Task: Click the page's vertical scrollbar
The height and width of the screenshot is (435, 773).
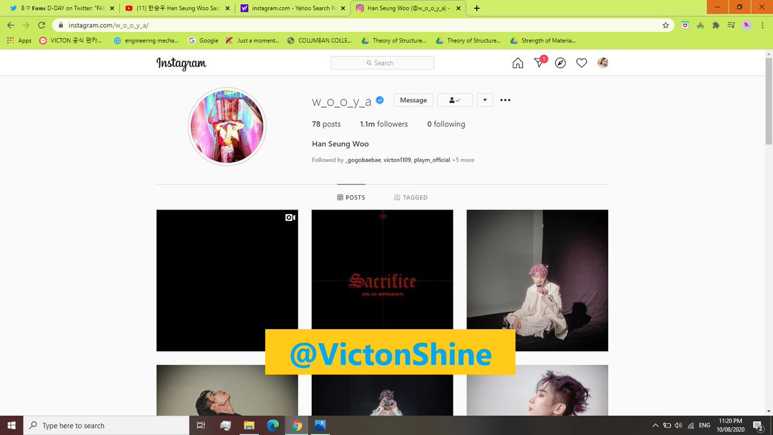Action: (x=768, y=100)
